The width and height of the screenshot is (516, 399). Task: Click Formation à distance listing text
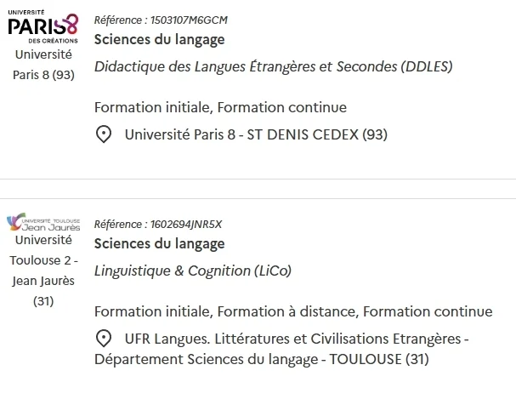coord(287,311)
